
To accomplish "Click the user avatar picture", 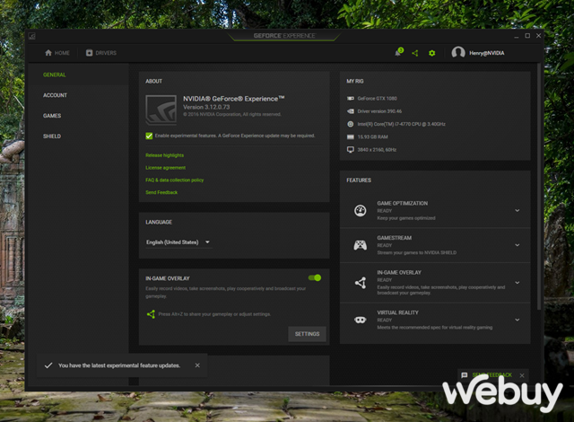I will (x=458, y=53).
